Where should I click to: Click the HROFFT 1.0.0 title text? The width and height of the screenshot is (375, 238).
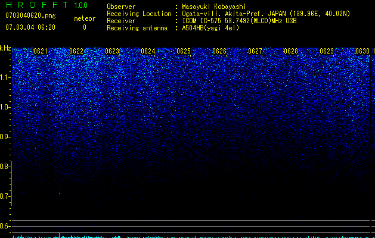pos(47,5)
